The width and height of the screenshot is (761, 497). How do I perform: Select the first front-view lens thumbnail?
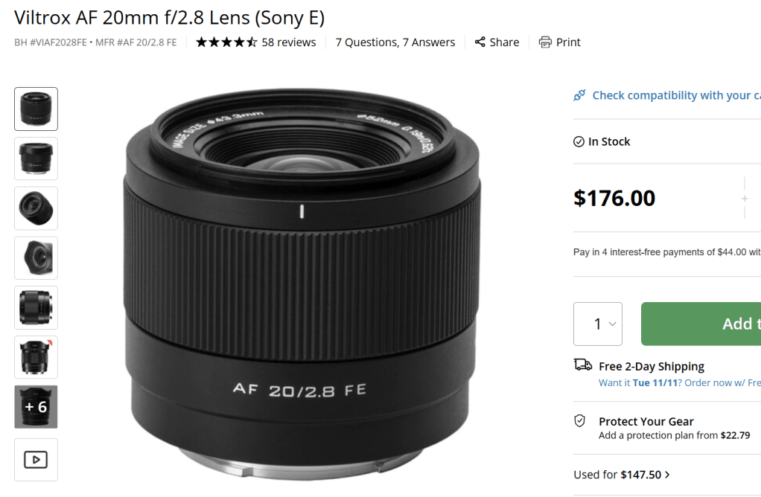[36, 109]
